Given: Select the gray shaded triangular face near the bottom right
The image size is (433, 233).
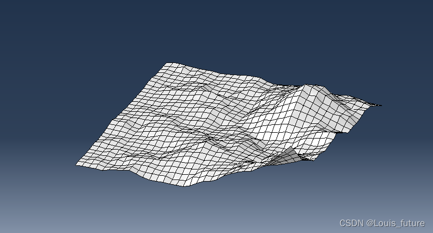Looking at the screenshot, I should [288, 156].
